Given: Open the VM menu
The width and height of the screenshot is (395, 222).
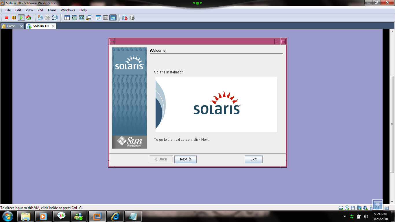Looking at the screenshot, I should click(x=40, y=10).
